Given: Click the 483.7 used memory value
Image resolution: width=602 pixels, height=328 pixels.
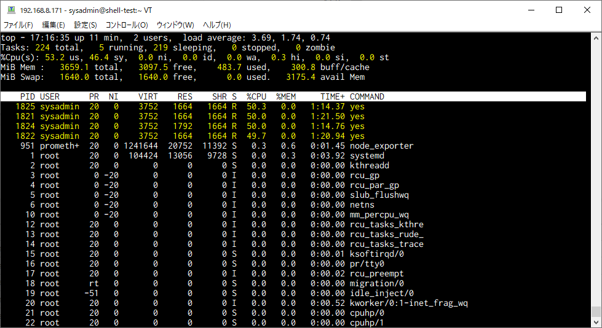Looking at the screenshot, I should coord(229,68).
